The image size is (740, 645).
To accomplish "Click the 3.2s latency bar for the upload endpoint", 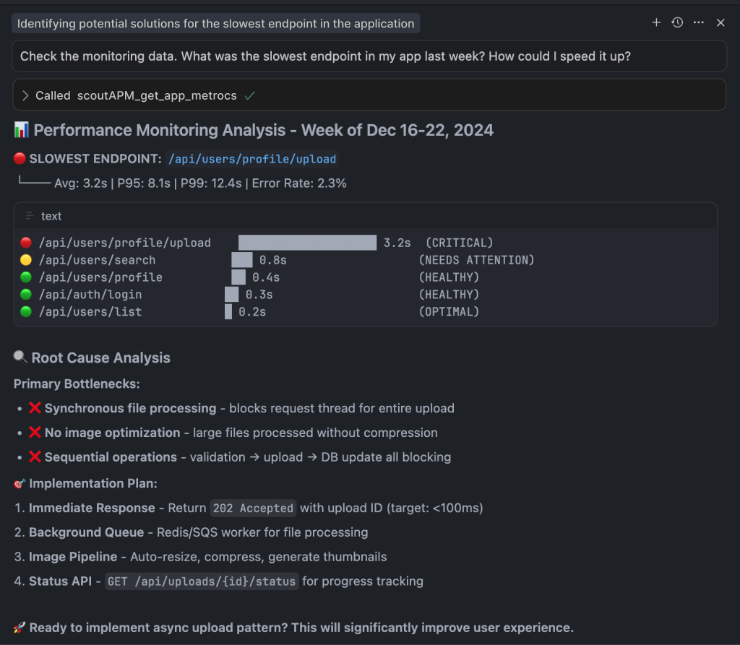I will (307, 242).
